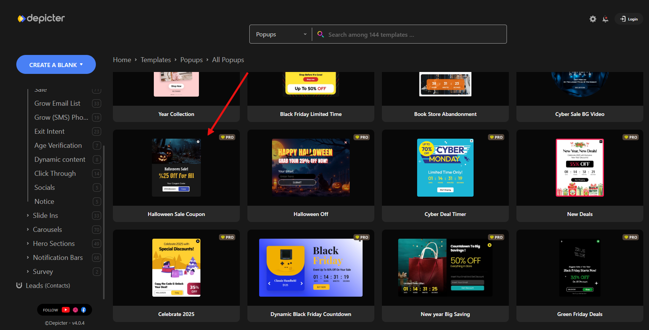This screenshot has width=649, height=330.
Task: Open Dynamic Black Friday Countdown thumbnail
Action: [x=311, y=267]
